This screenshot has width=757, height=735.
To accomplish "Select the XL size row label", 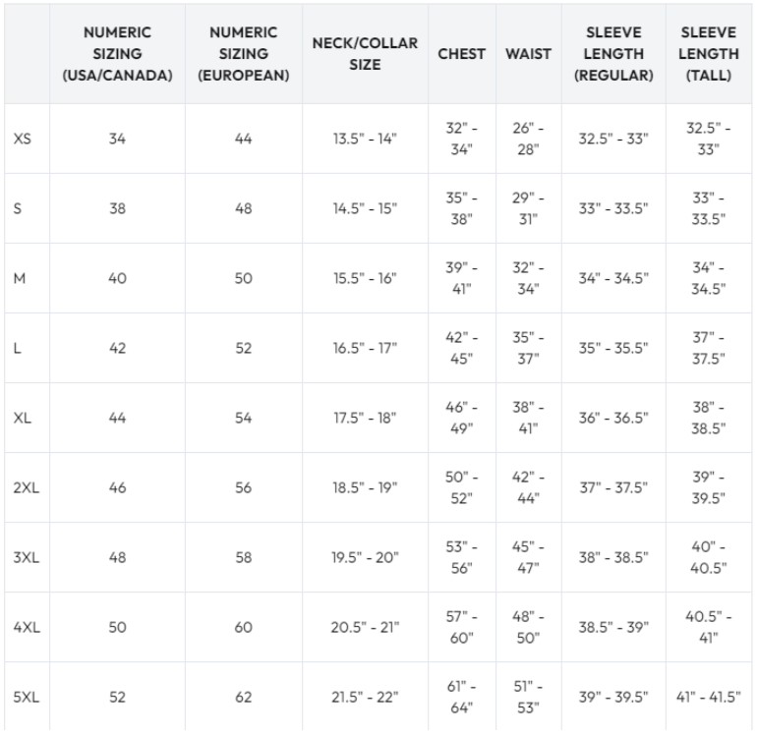I will pyautogui.click(x=23, y=418).
